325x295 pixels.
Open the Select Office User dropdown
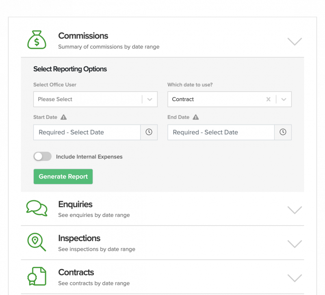[x=95, y=99]
